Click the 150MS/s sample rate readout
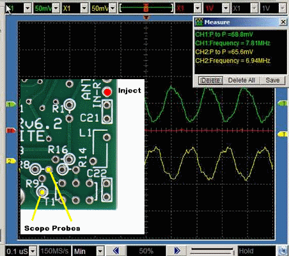This screenshot has width=289, height=256. point(54,251)
